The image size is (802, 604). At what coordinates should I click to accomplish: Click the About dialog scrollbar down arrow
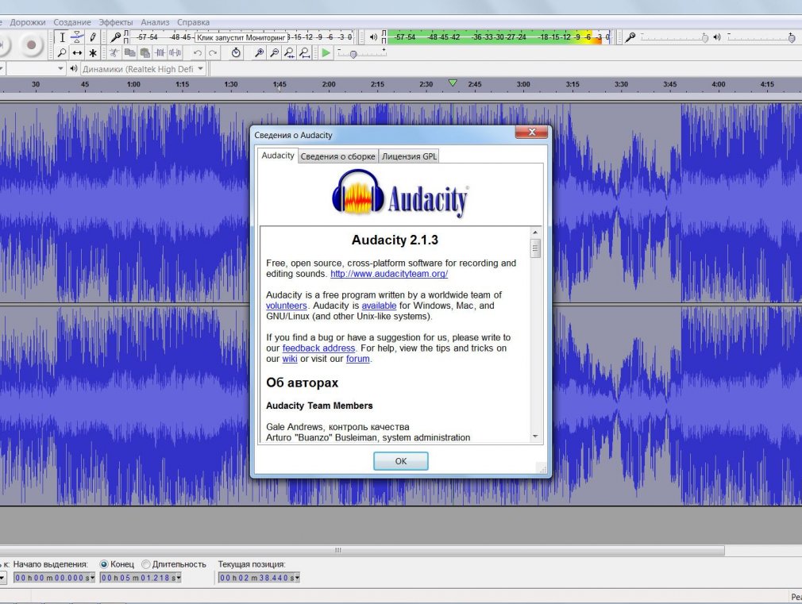click(x=535, y=437)
